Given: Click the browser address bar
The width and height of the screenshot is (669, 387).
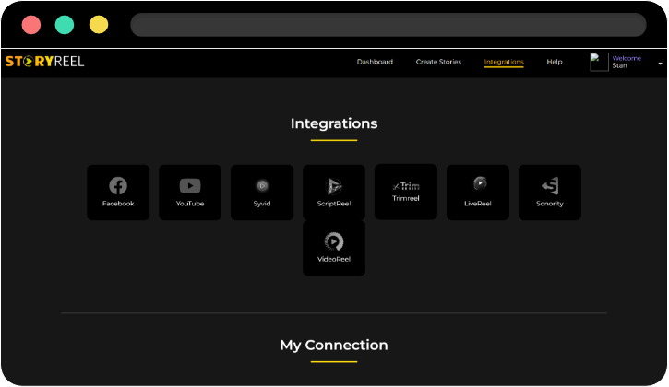Looking at the screenshot, I should tap(388, 25).
